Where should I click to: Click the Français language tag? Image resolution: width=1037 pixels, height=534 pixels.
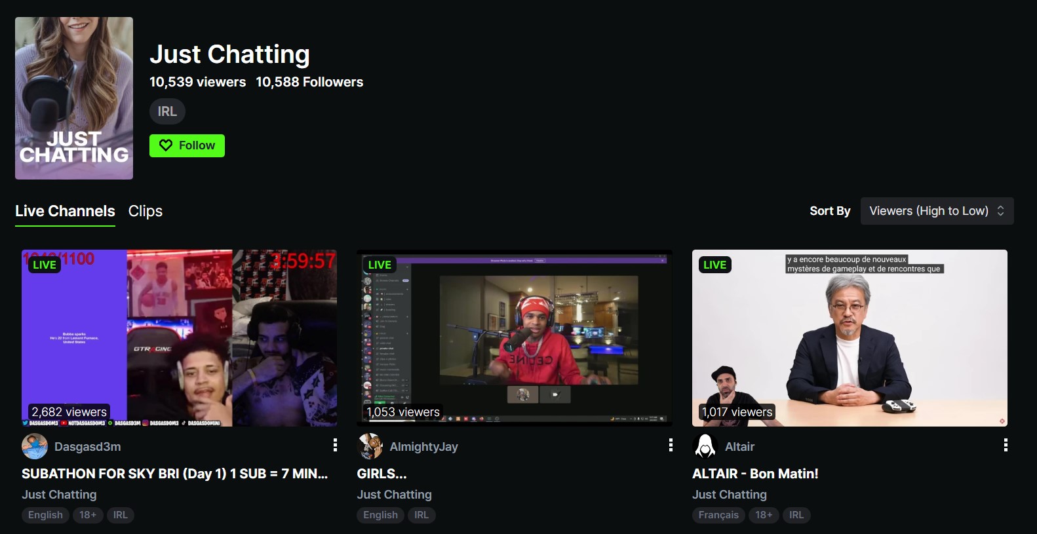[x=718, y=515]
